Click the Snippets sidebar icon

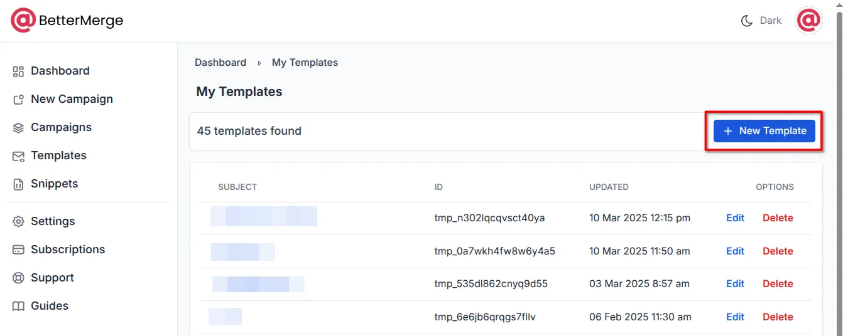click(x=18, y=184)
